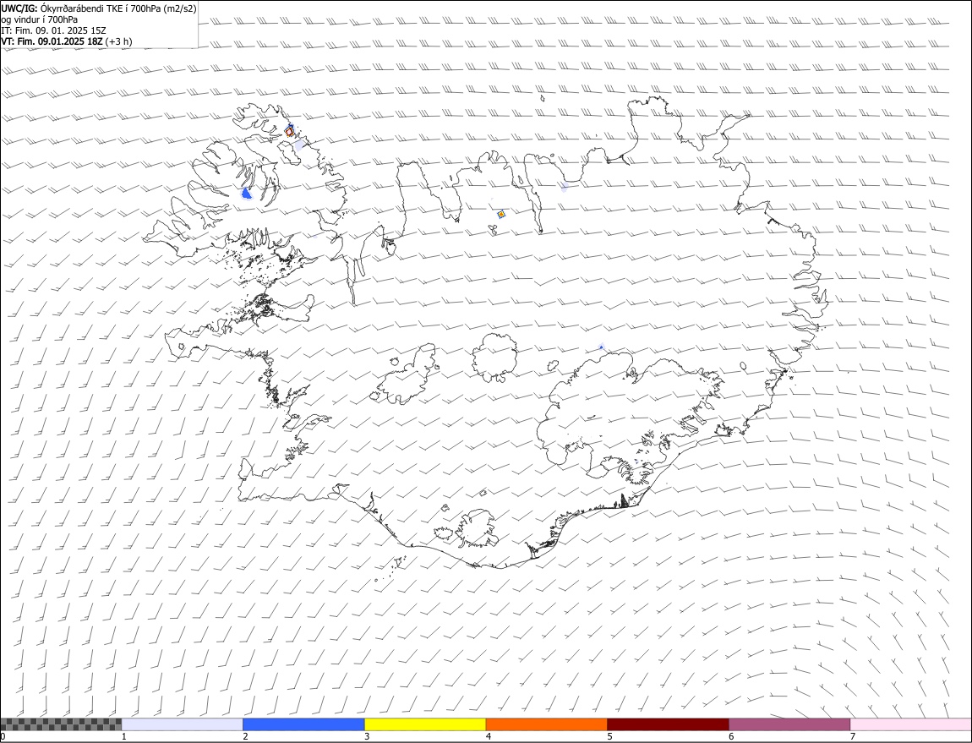Click the checkered 0–1 legend swatch
The width and height of the screenshot is (972, 743).
point(61,724)
